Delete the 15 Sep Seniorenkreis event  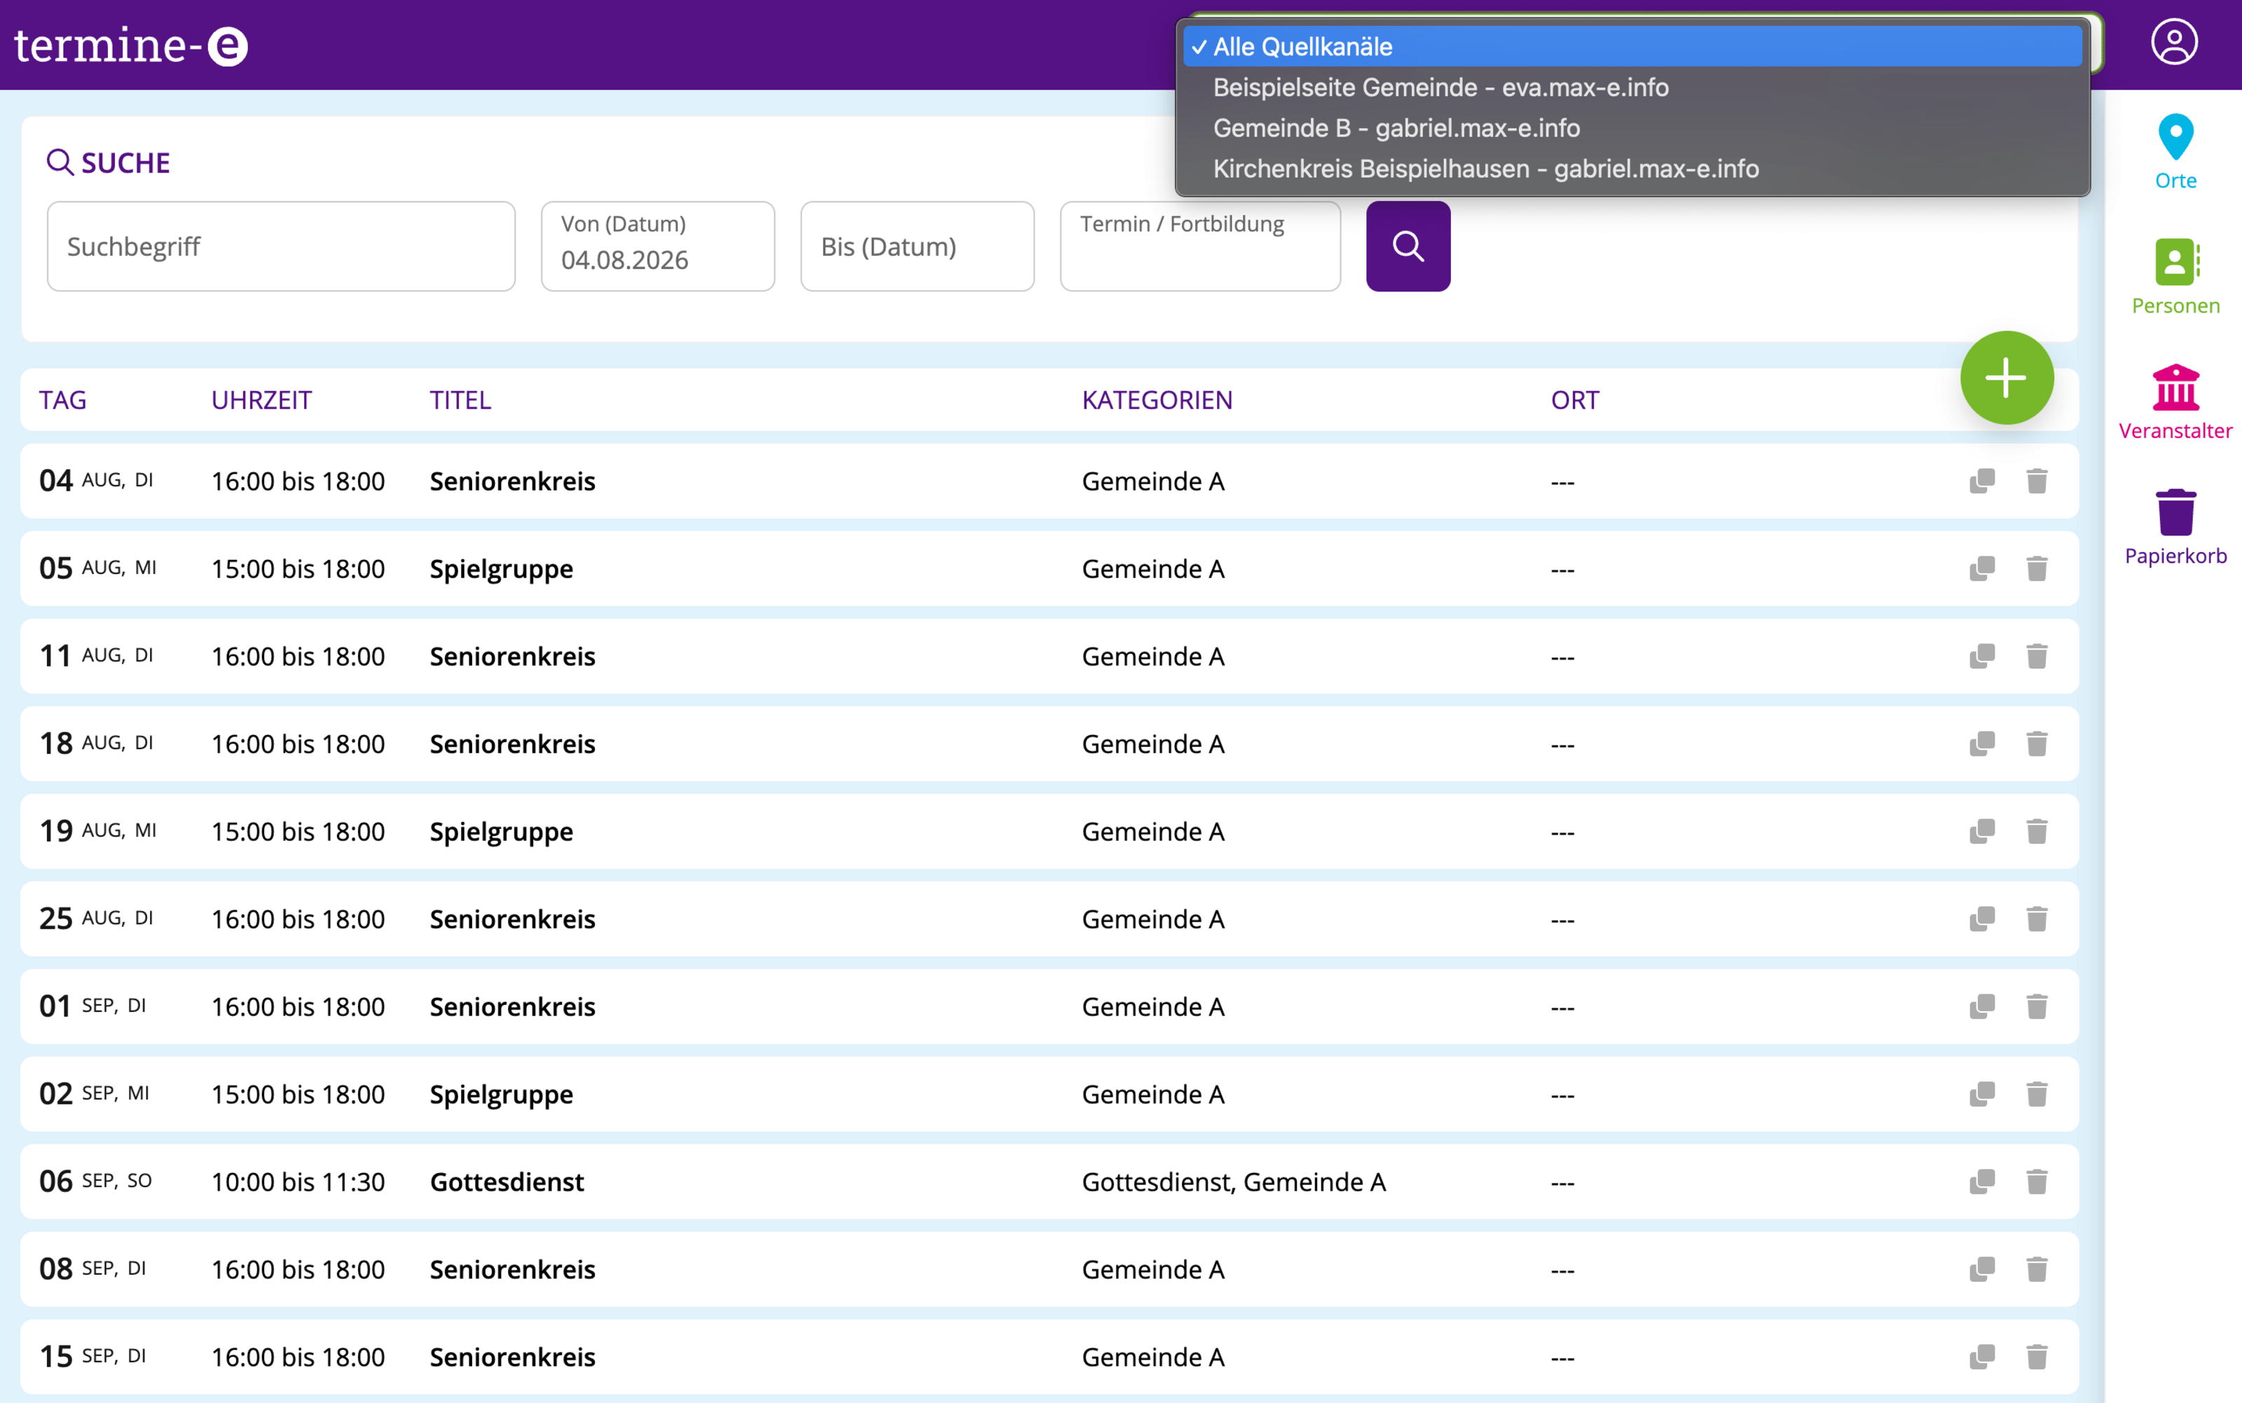point(2037,1357)
